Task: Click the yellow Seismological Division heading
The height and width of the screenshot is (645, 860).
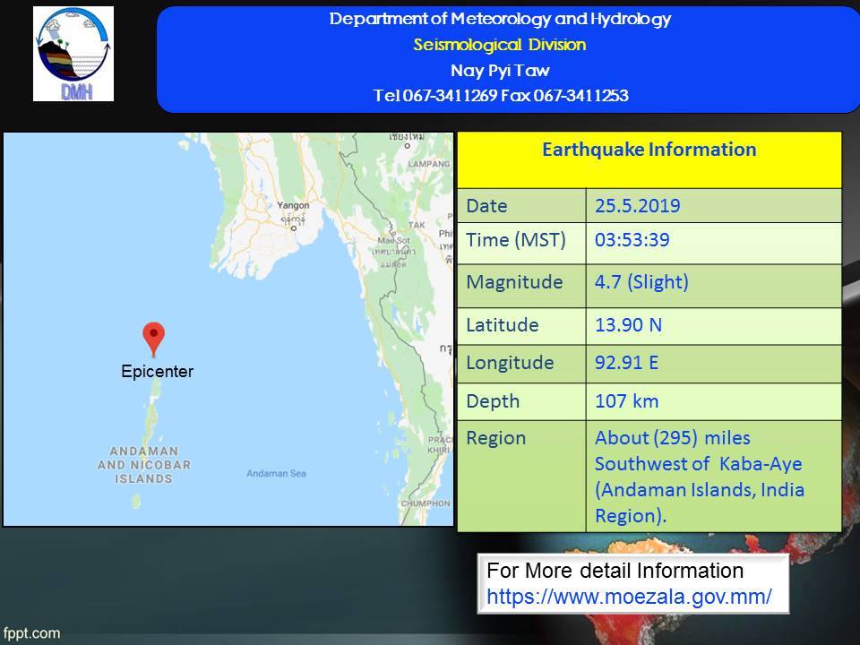Action: pyautogui.click(x=500, y=45)
